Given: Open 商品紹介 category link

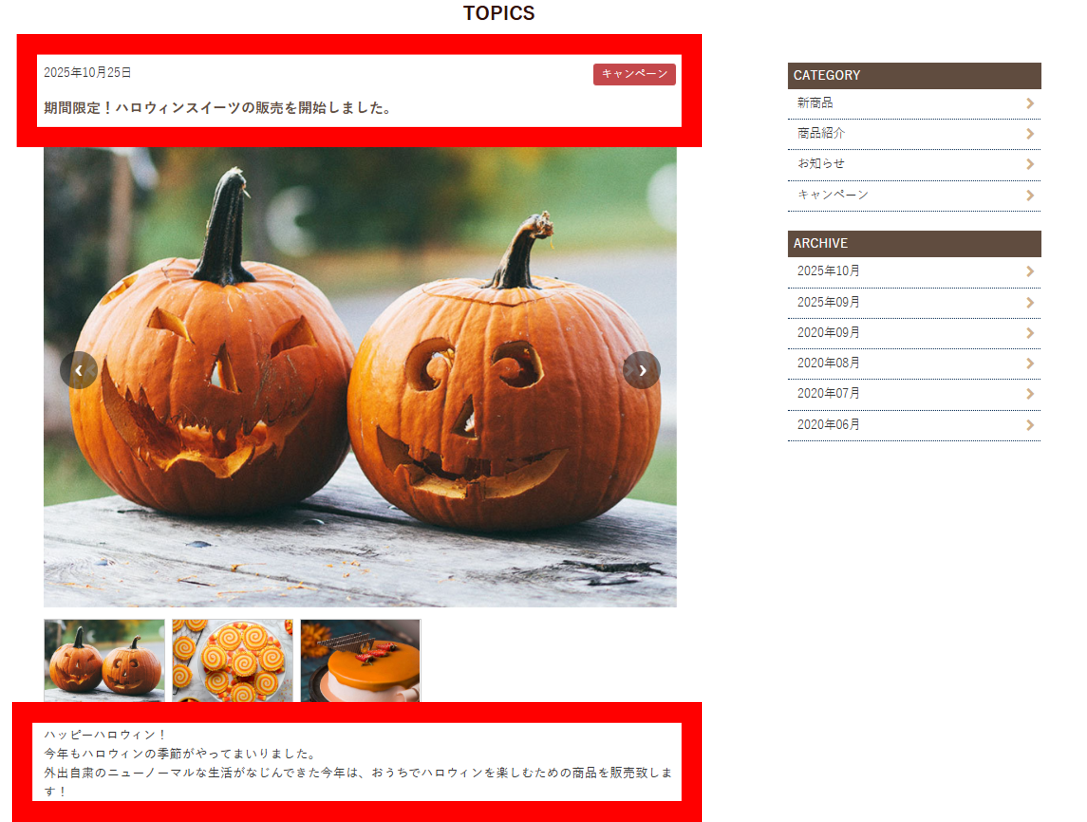Looking at the screenshot, I should [x=914, y=134].
